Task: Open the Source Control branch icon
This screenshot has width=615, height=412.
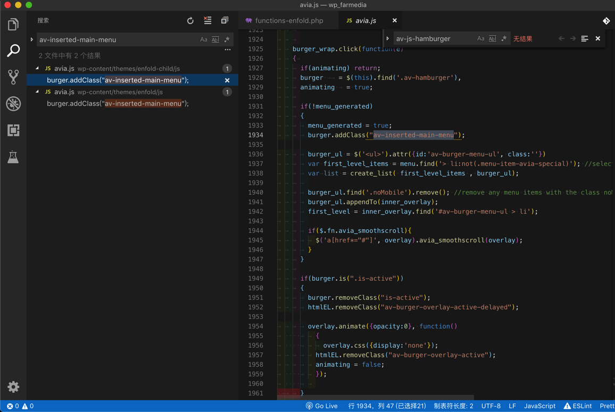Action: pos(13,77)
